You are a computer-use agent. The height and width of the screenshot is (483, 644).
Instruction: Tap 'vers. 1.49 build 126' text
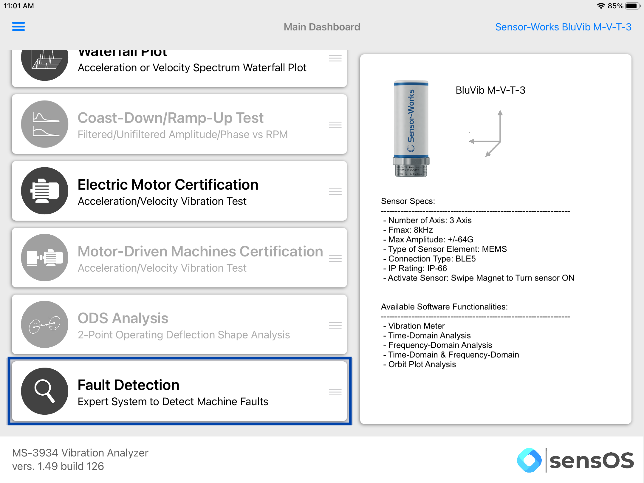pos(58,466)
